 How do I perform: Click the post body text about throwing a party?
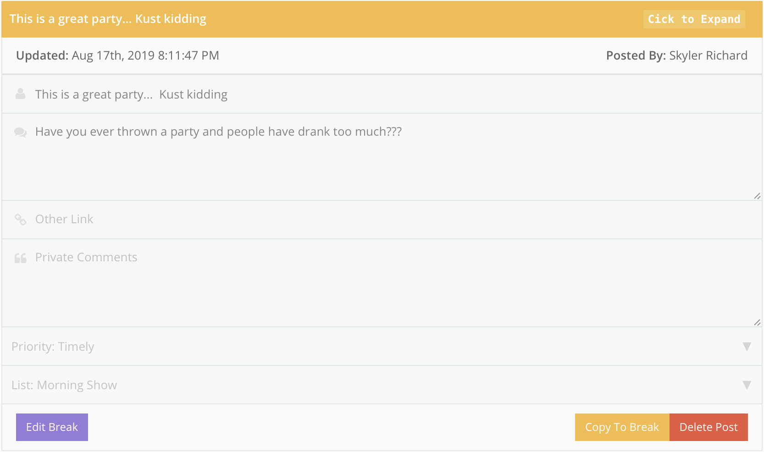point(218,132)
